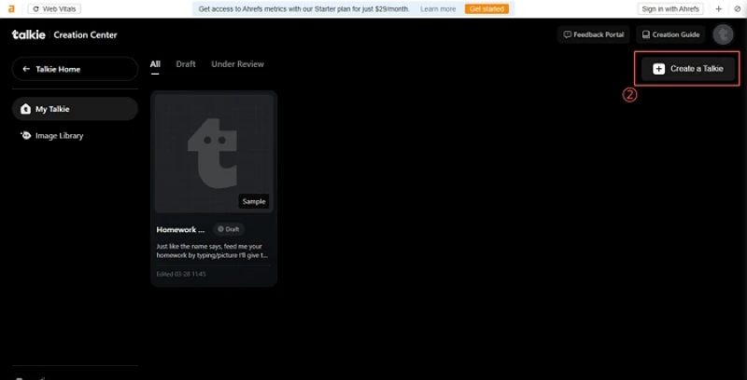Click the Homework card title
Viewport: 747px width, 380px height.
tap(179, 228)
